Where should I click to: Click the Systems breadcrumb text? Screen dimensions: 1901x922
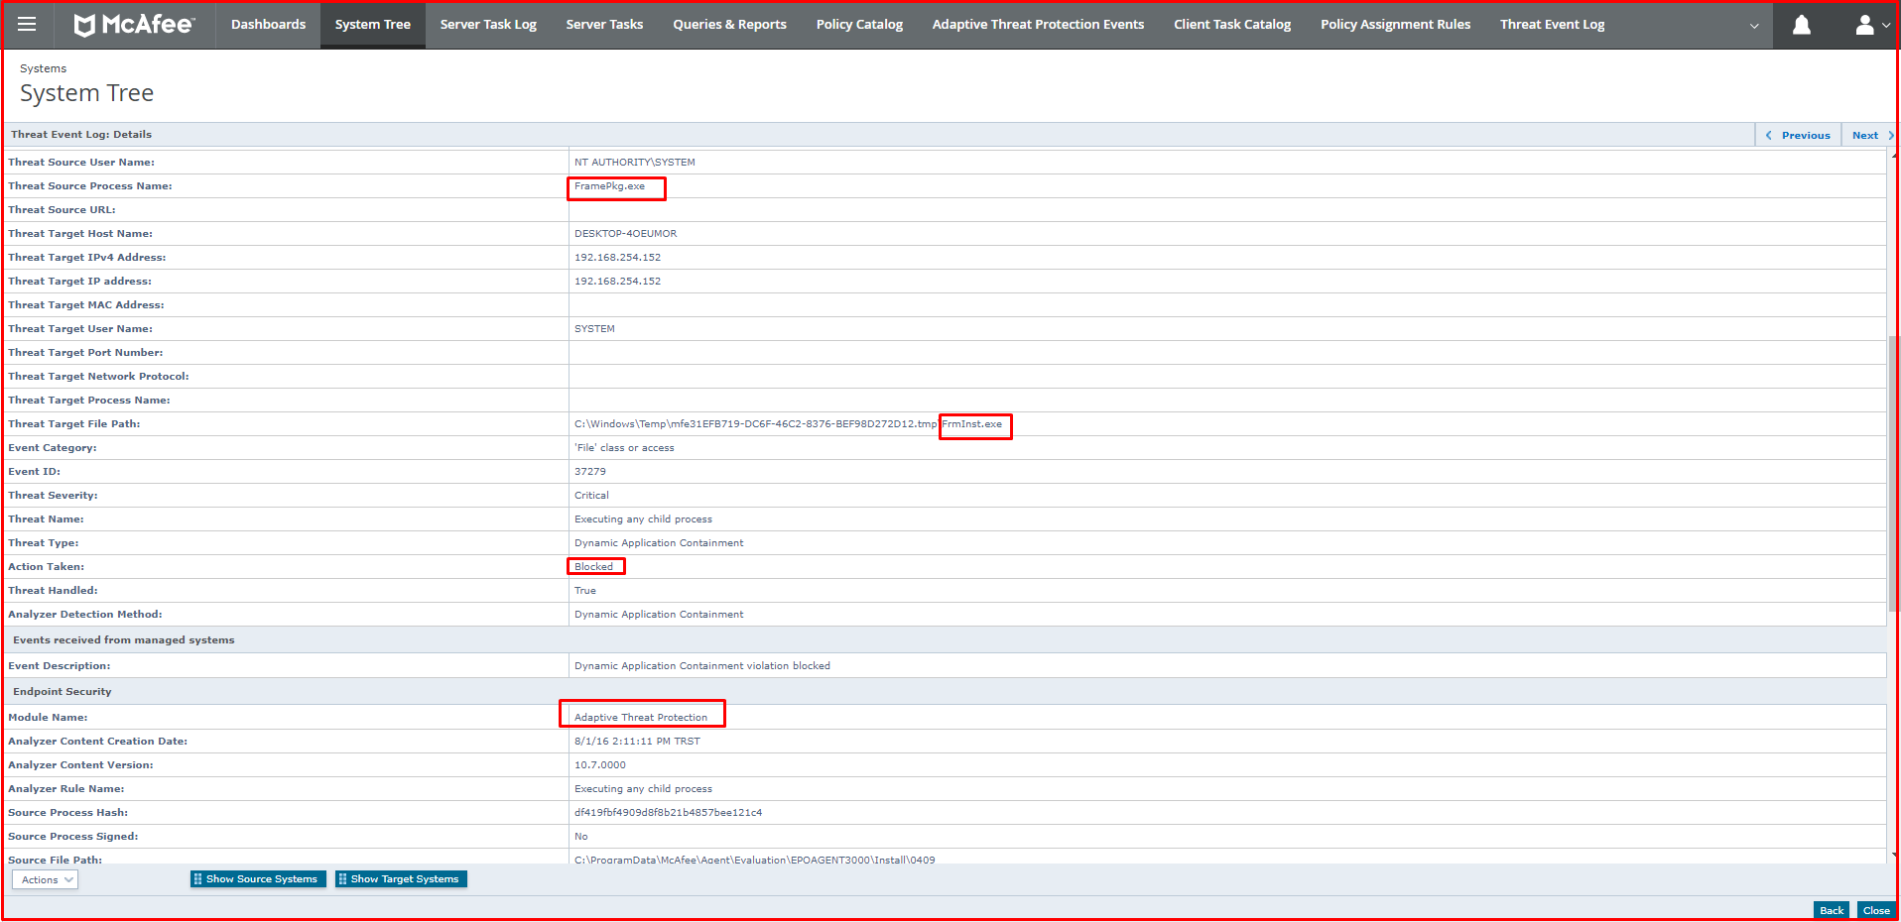click(x=43, y=68)
